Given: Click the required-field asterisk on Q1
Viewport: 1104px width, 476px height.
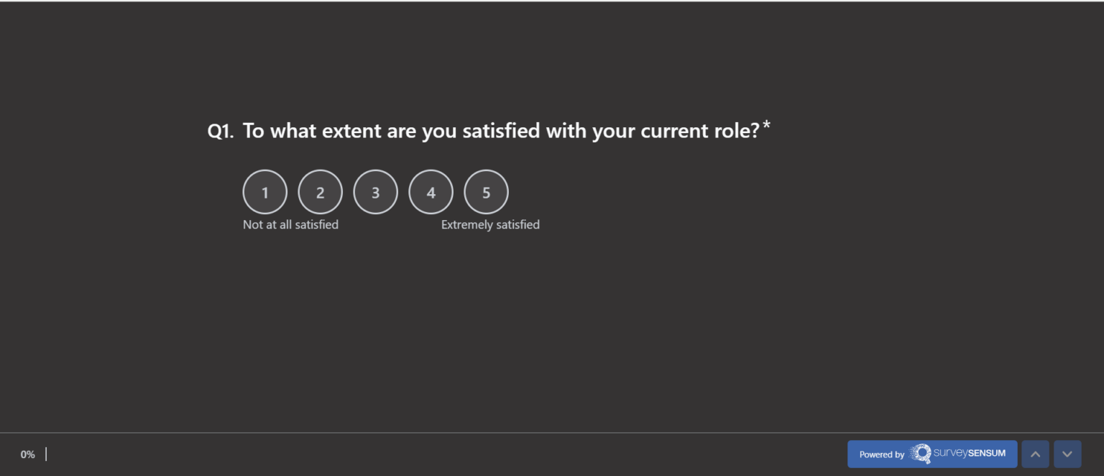Looking at the screenshot, I should tap(764, 122).
